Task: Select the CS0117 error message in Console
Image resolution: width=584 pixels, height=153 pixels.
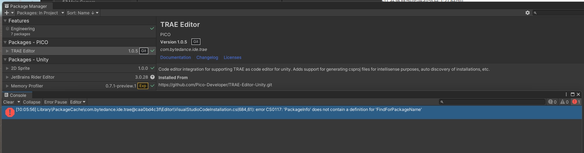Action: click(x=291, y=112)
